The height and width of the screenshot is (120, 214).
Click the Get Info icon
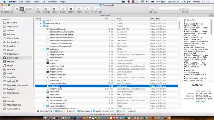coord(71,9)
